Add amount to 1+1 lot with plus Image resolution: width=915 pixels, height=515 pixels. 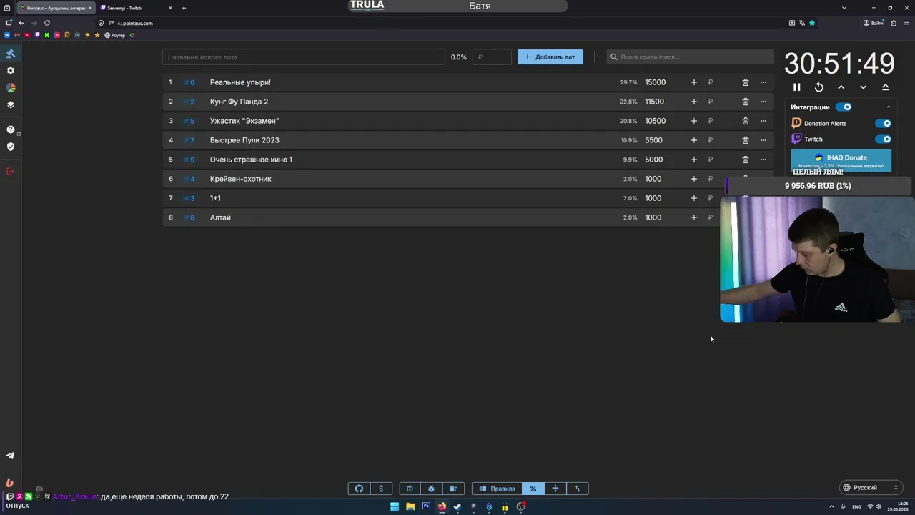(693, 198)
